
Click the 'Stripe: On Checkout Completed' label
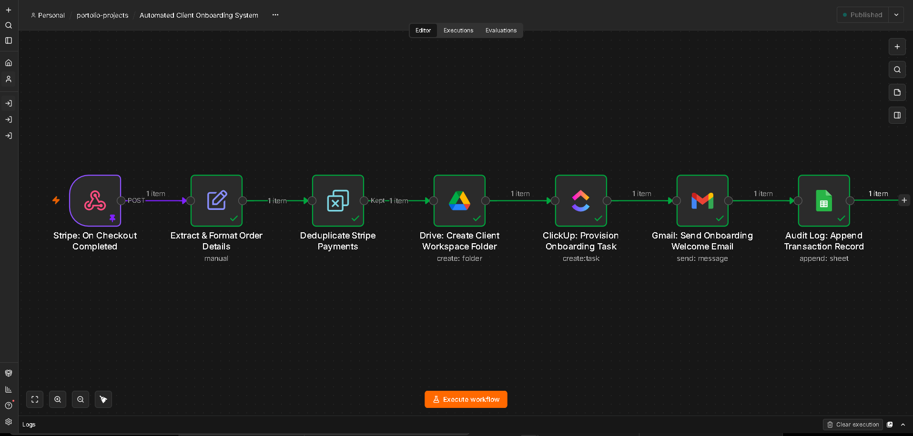coord(95,241)
